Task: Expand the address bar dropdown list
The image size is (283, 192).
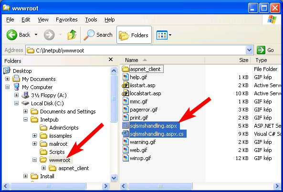Action: pos(249,50)
